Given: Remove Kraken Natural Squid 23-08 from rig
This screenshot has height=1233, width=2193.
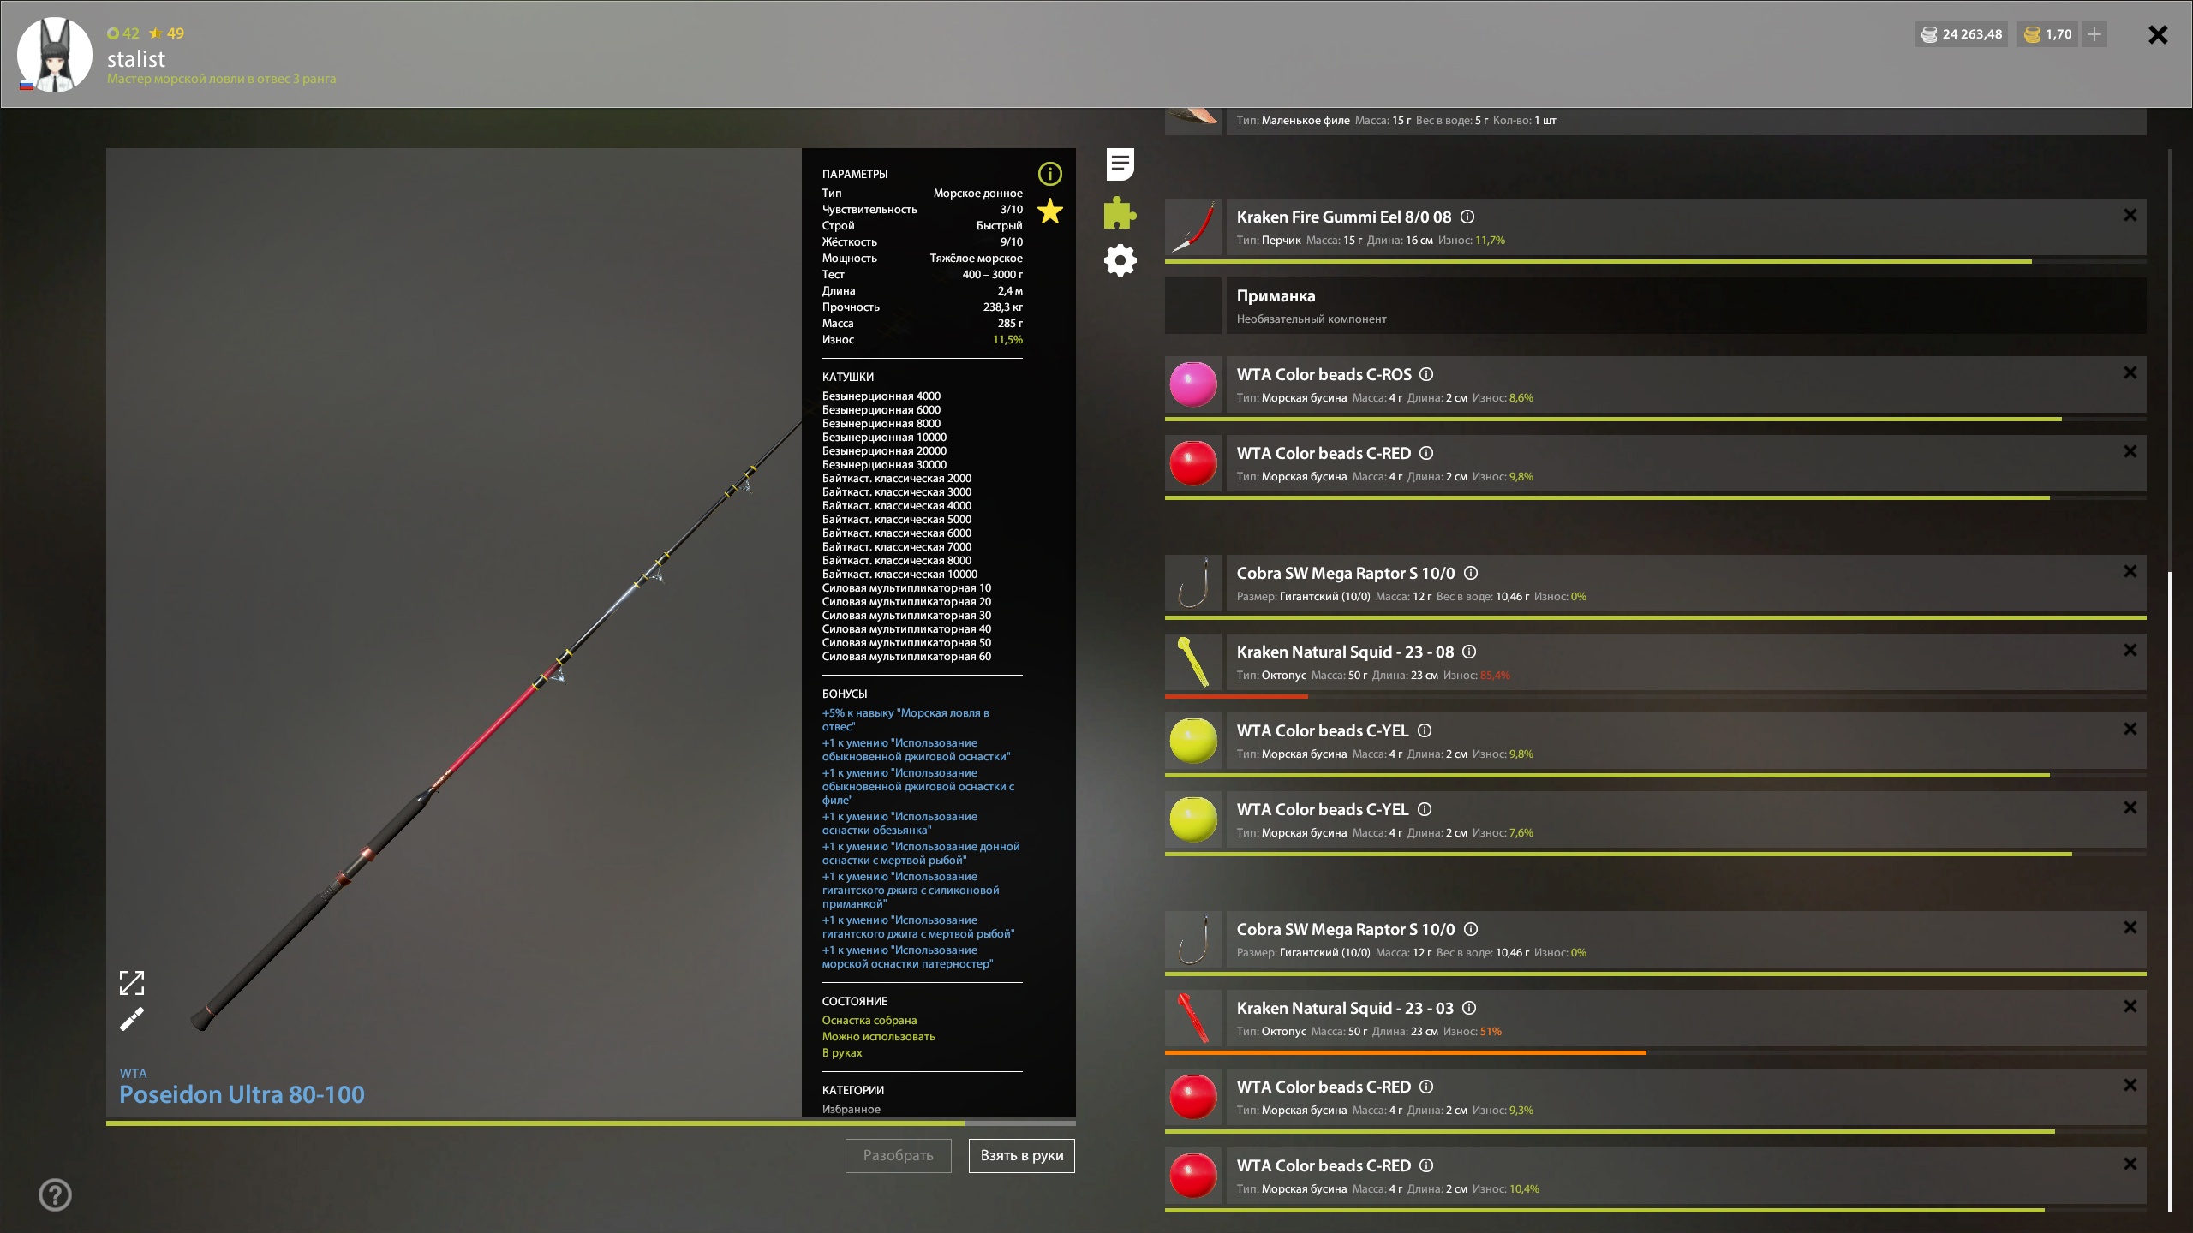Looking at the screenshot, I should tap(2130, 651).
